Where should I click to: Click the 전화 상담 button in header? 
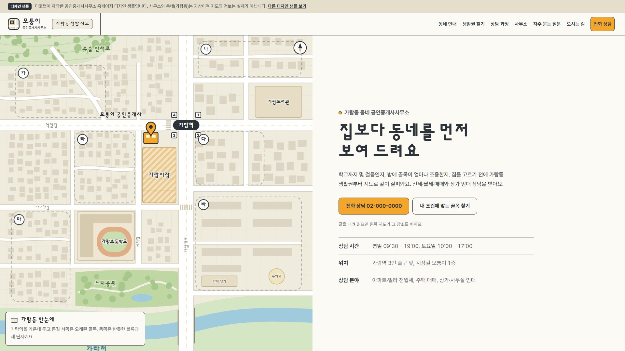click(x=603, y=24)
